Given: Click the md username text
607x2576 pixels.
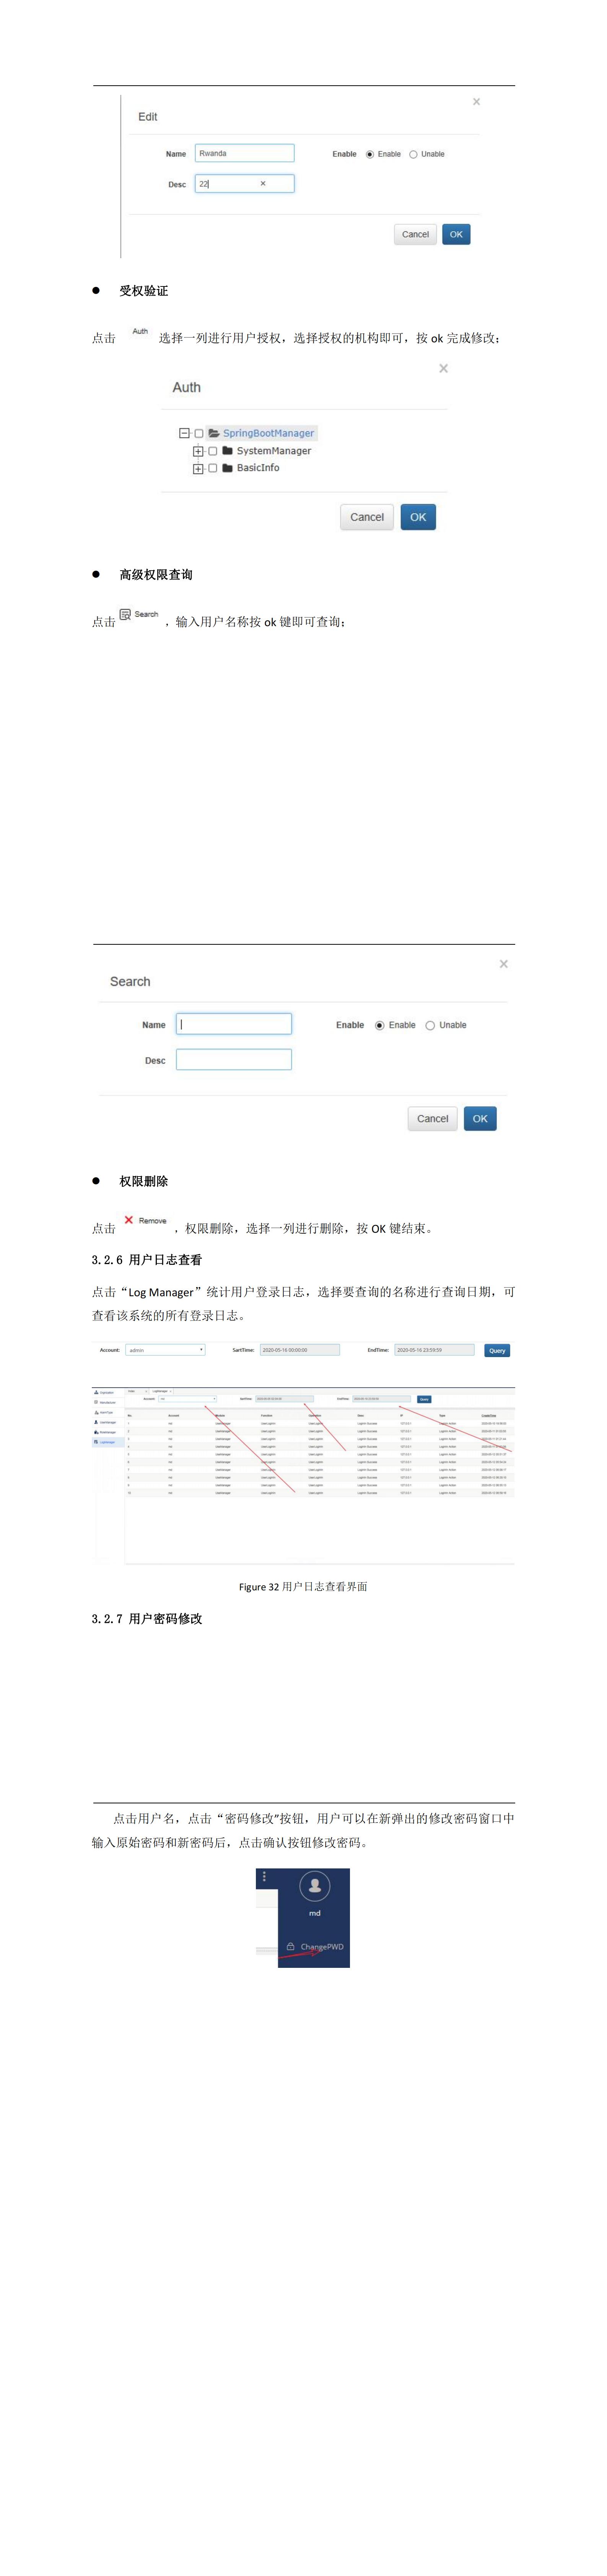Looking at the screenshot, I should point(315,1913).
